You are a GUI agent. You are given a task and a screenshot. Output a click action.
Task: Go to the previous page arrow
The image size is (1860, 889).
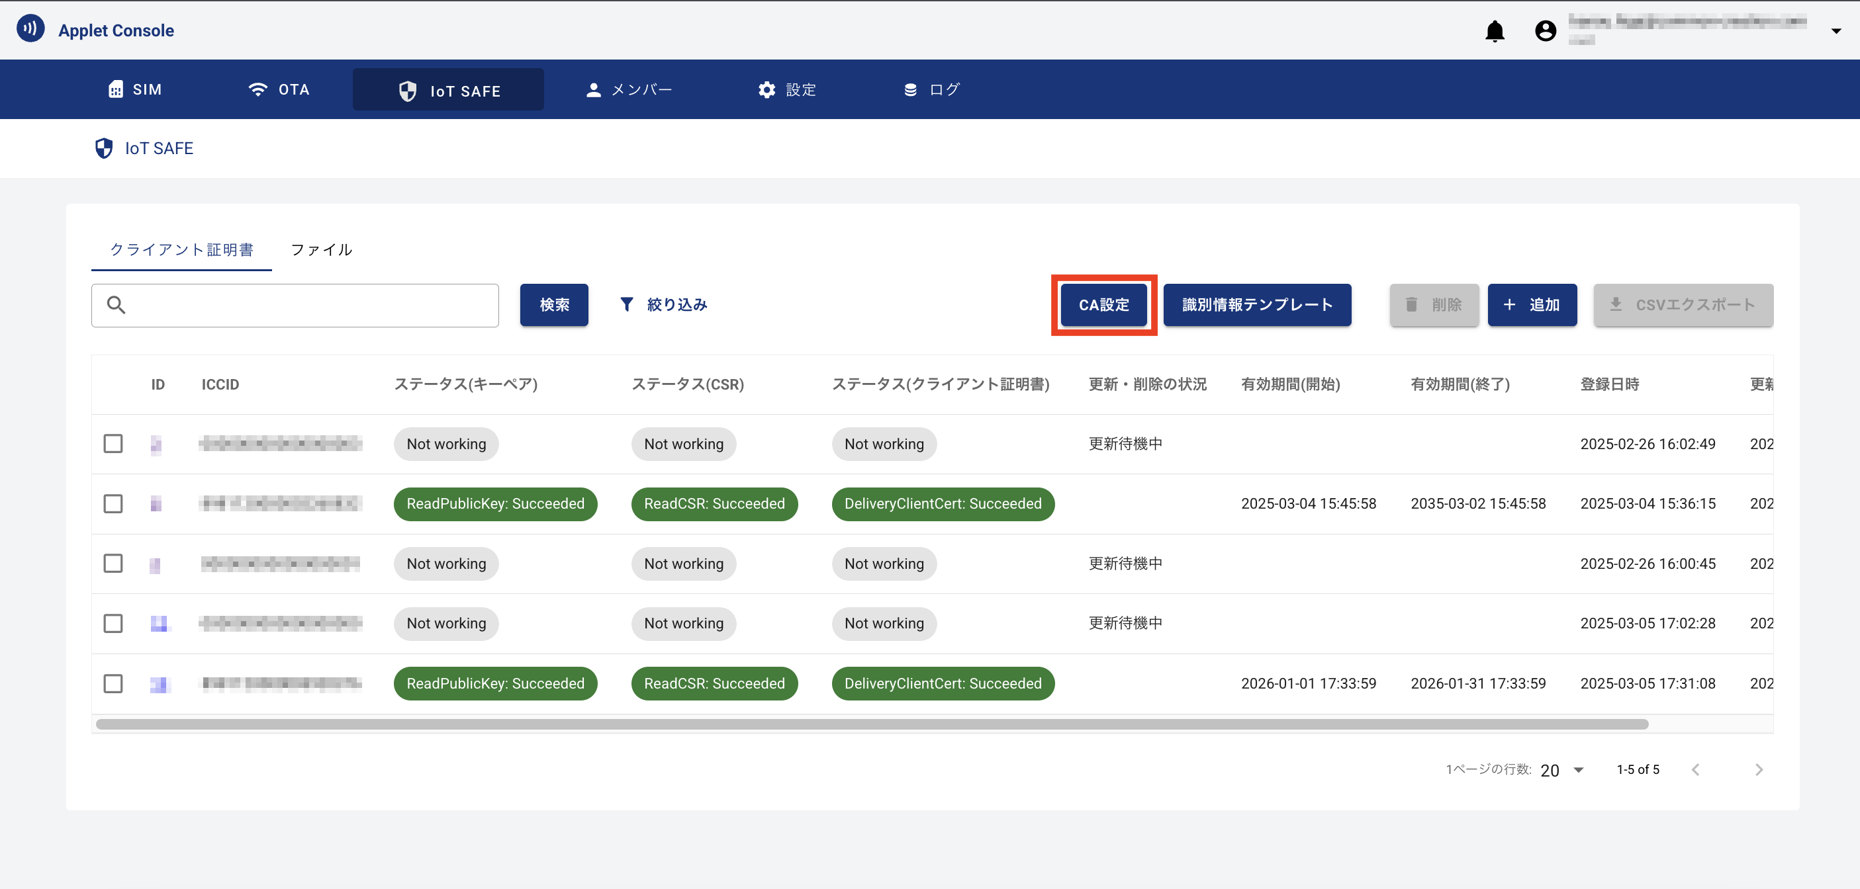click(x=1695, y=770)
